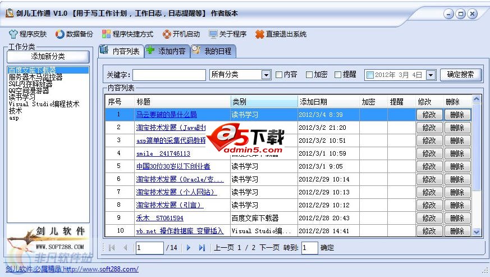This screenshot has height=277, width=490.
Task: Open 关于程序 monitor icon
Action: (213, 34)
